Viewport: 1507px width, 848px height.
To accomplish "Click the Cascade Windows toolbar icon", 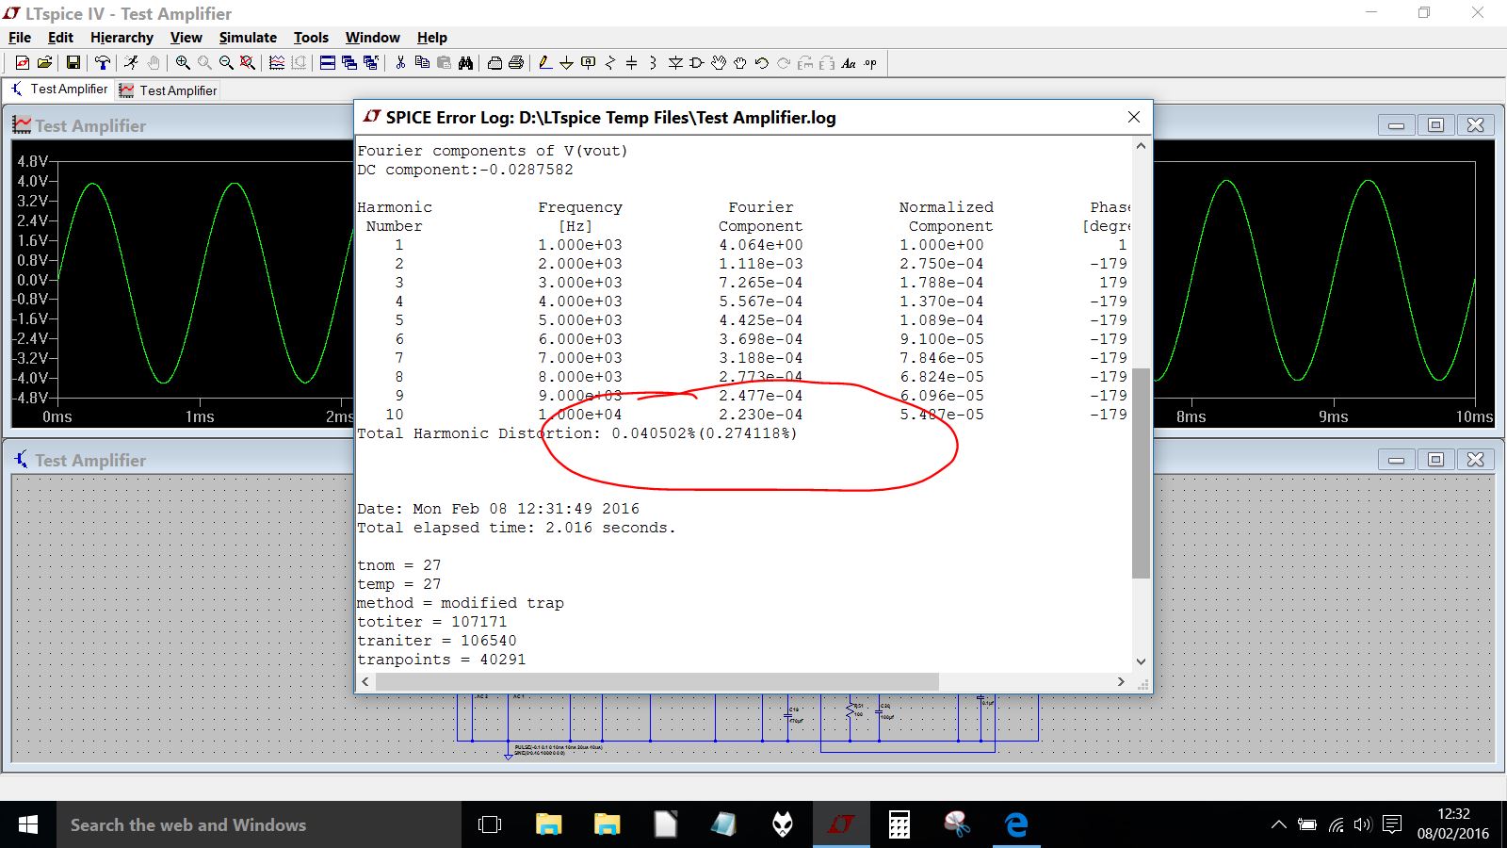I will click(349, 63).
